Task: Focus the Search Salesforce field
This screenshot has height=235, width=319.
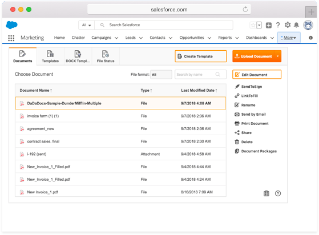Action: click(164, 25)
